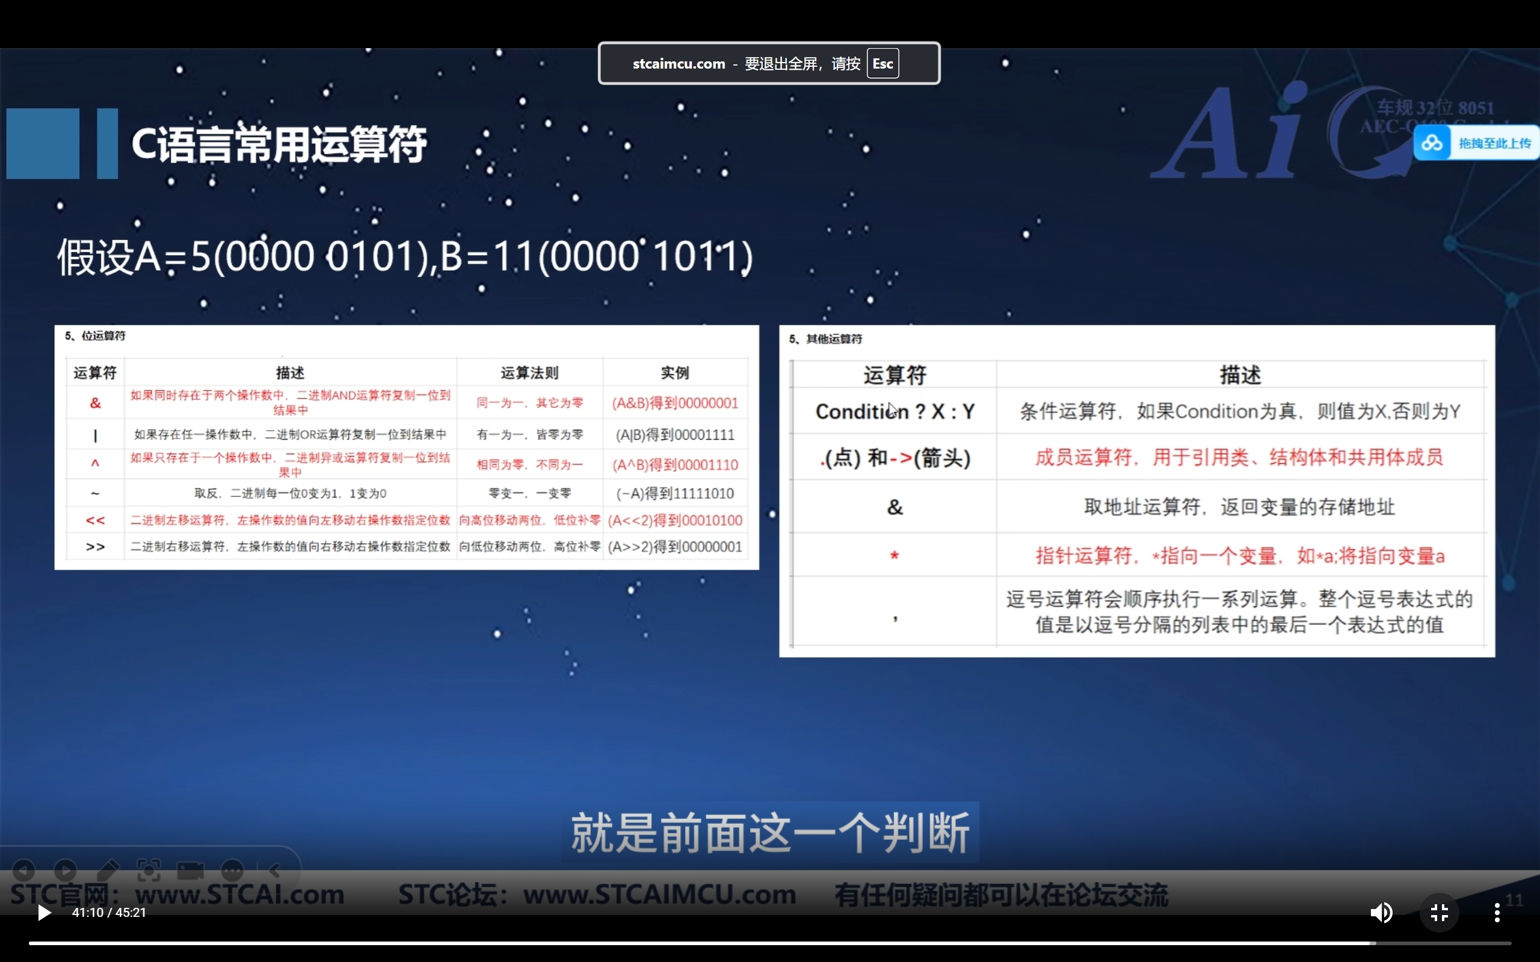Viewport: 1540px width, 962px height.
Task: Click the heading 5、其他运算符
Action: 825,339
